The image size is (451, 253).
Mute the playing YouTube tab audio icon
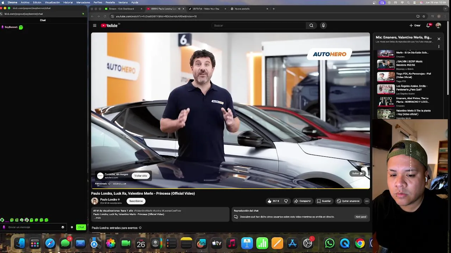(179, 9)
